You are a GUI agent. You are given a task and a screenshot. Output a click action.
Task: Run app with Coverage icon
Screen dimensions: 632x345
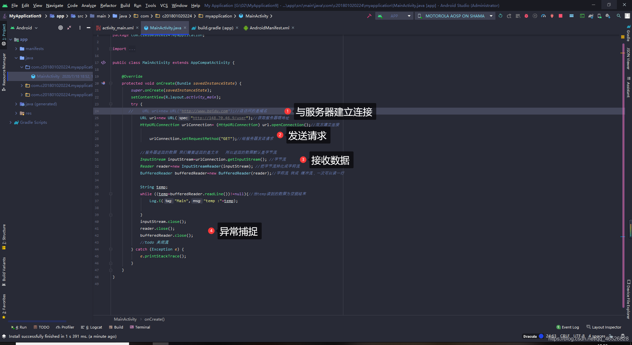coord(535,16)
